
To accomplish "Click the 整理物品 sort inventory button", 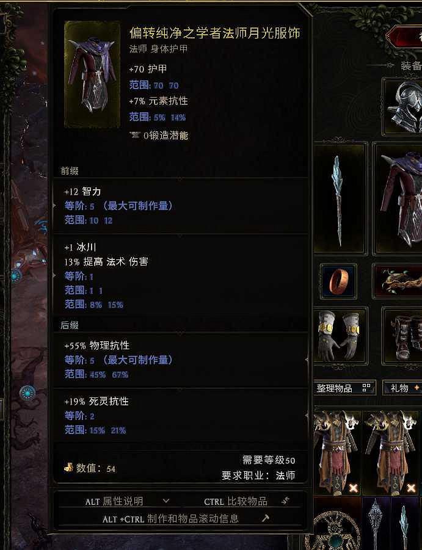I will (344, 388).
